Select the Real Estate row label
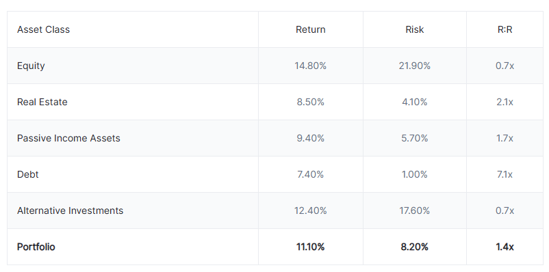Screen dimensions: 549x272 click(42, 102)
